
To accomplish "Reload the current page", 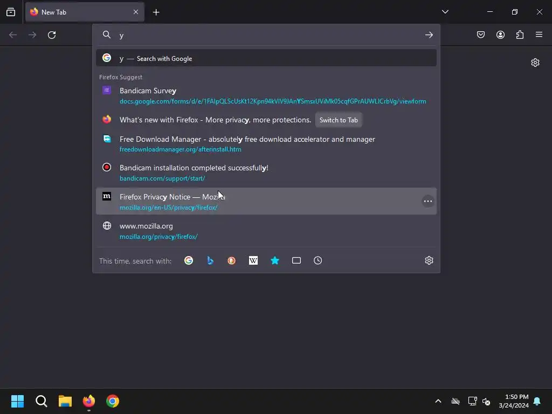I will click(x=52, y=35).
